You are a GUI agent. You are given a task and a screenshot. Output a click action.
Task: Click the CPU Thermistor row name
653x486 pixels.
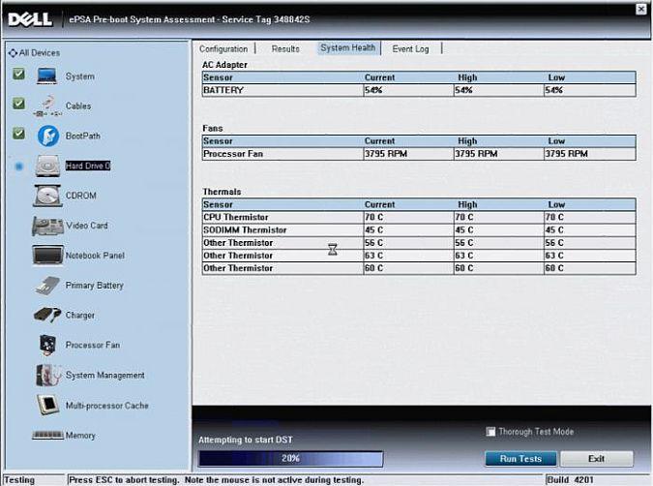click(x=236, y=217)
